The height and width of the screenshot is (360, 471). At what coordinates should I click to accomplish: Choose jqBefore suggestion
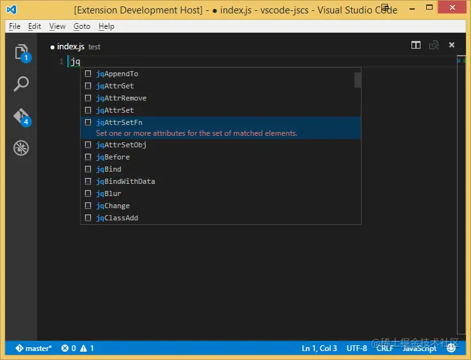221,157
